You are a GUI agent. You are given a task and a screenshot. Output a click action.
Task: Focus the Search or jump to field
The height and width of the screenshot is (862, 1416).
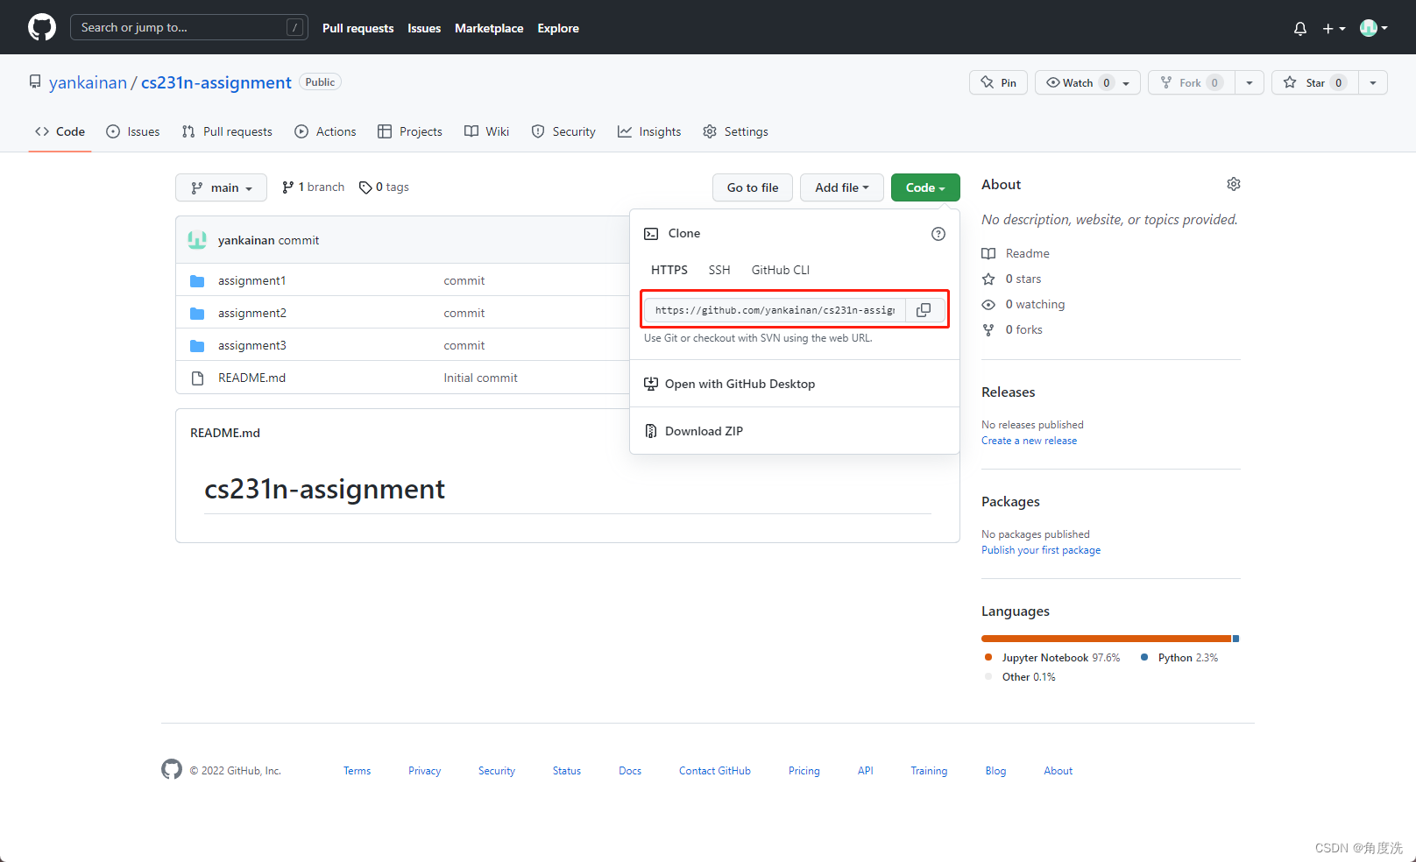click(188, 27)
